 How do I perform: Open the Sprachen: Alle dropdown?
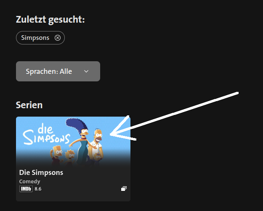[x=58, y=71]
